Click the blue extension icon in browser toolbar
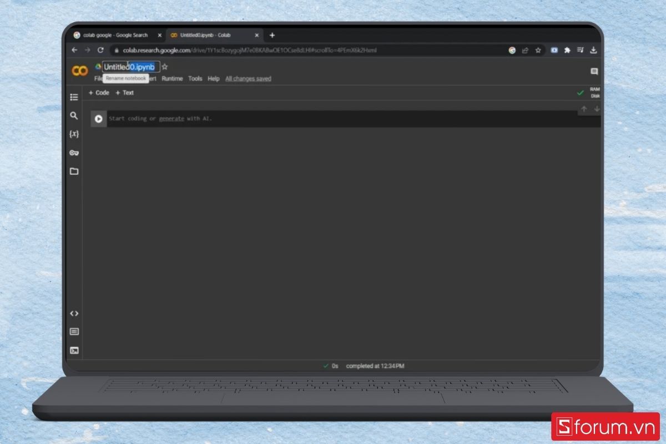666x444 pixels. [554, 50]
